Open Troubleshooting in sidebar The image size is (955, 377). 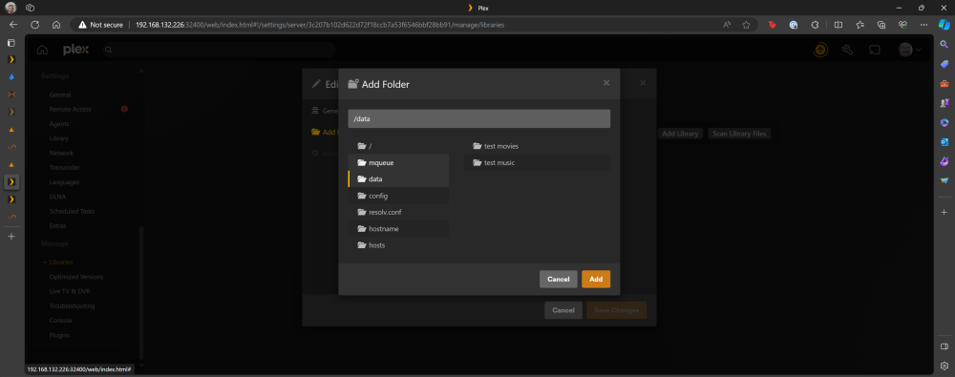point(72,305)
